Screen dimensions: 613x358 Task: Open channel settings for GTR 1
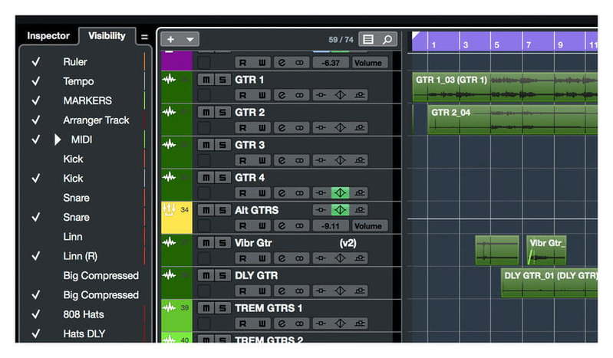[281, 95]
